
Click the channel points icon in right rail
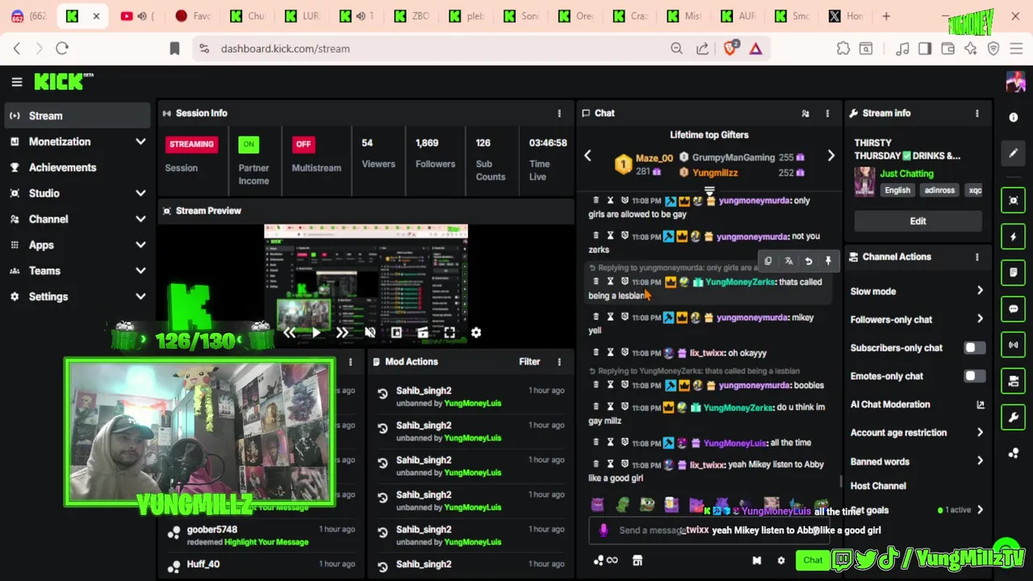pos(1014,454)
